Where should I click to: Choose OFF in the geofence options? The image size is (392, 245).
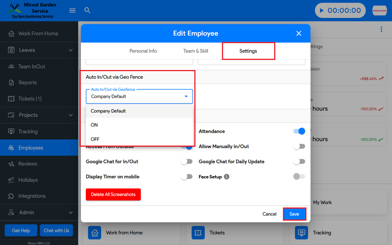click(95, 139)
